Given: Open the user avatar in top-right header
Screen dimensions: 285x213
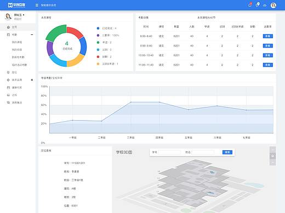Looking at the screenshot, I should tap(273, 5).
